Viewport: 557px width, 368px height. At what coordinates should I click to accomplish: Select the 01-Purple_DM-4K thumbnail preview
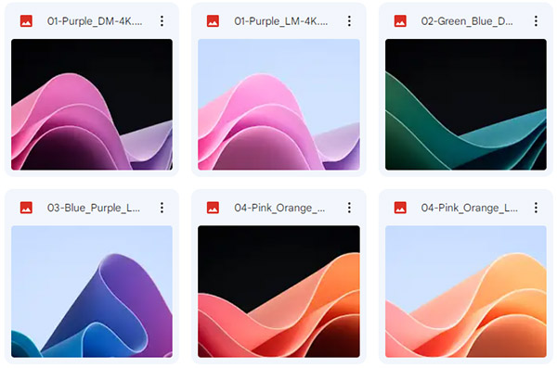[x=92, y=105]
